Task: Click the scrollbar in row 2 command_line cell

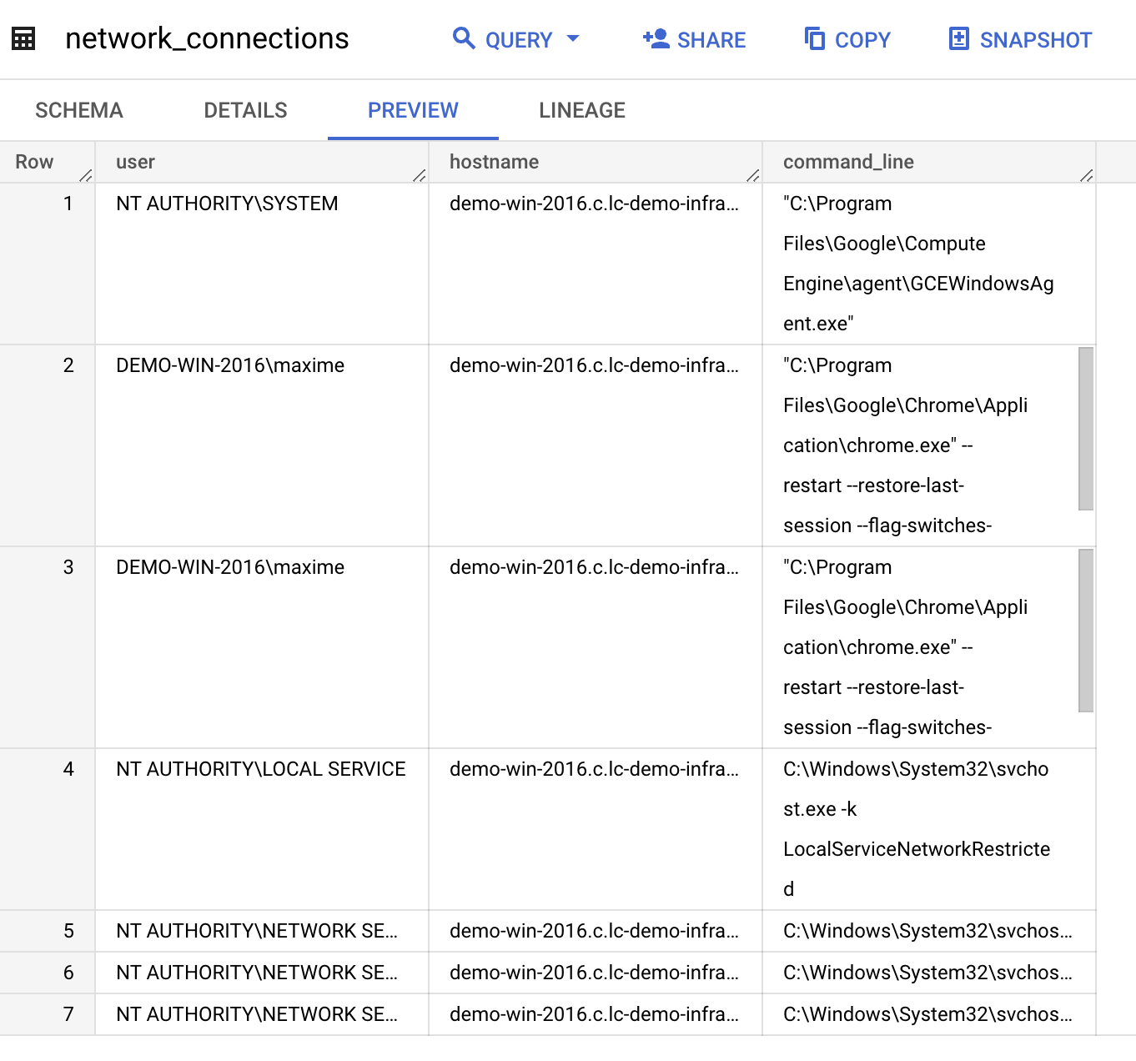Action: (1085, 428)
